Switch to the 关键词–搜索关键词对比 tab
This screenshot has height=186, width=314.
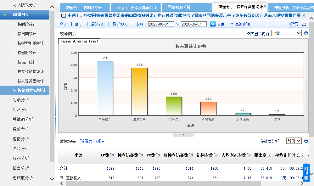pos(137,8)
